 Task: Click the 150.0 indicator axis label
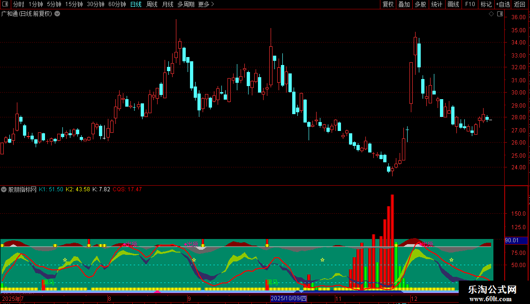coord(518,214)
